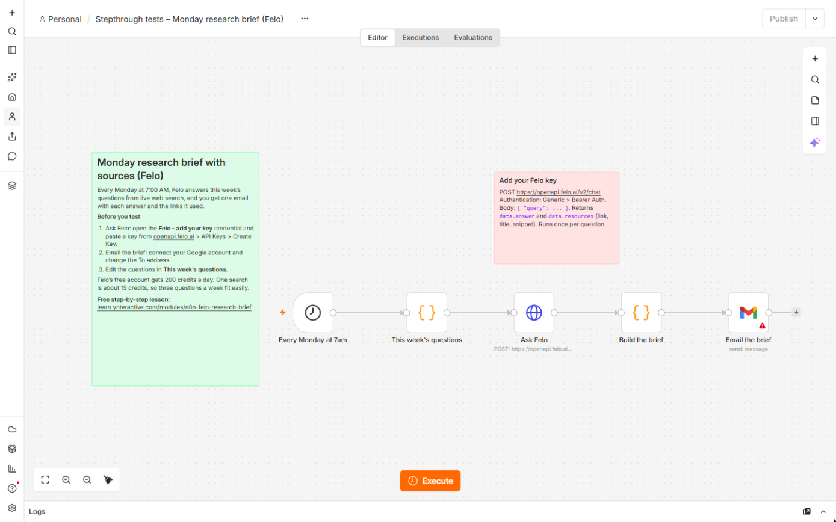This screenshot has height=522, width=836.
Task: Open the AI sparkles icon in left sidebar
Action: 12,77
